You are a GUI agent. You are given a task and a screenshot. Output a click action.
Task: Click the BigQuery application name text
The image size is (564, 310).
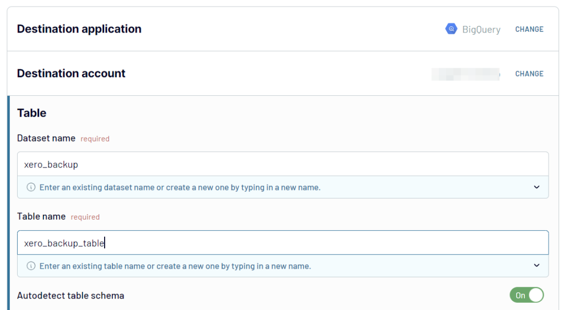coord(481,30)
